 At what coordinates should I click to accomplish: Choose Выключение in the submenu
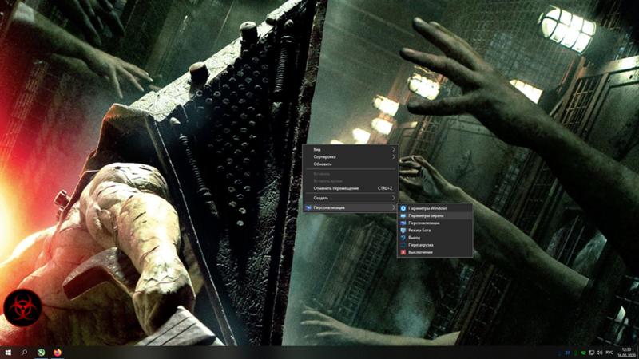pyautogui.click(x=435, y=252)
